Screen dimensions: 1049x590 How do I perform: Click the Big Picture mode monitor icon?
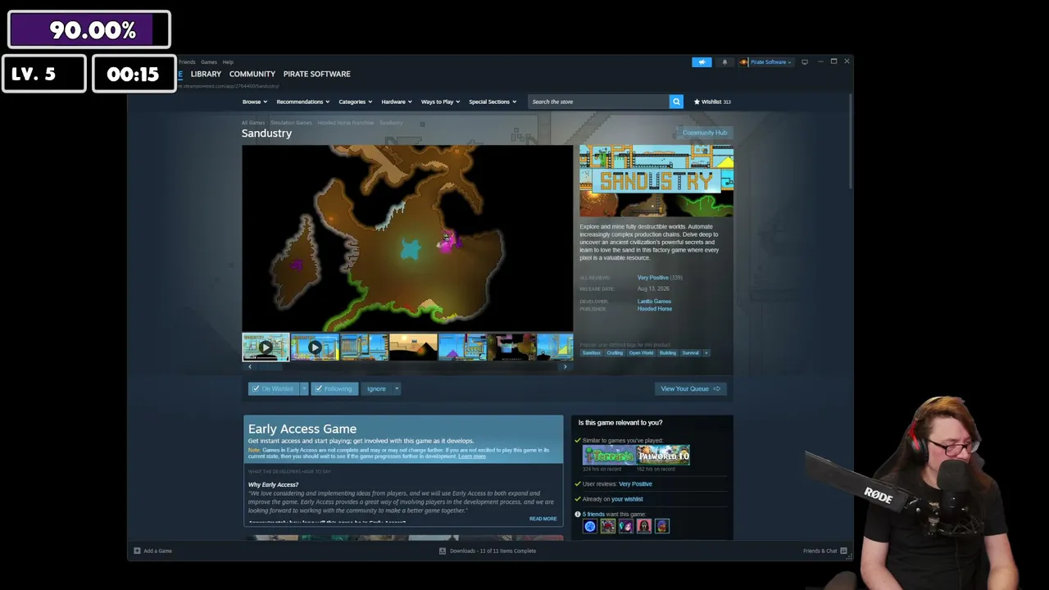[x=805, y=61]
